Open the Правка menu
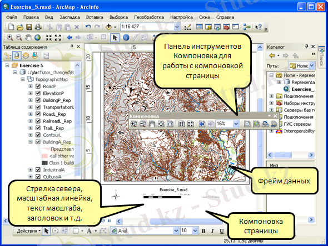Viewport: 328px width, 246px height. (31, 17)
